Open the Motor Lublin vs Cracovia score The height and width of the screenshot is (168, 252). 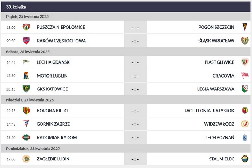point(135,76)
